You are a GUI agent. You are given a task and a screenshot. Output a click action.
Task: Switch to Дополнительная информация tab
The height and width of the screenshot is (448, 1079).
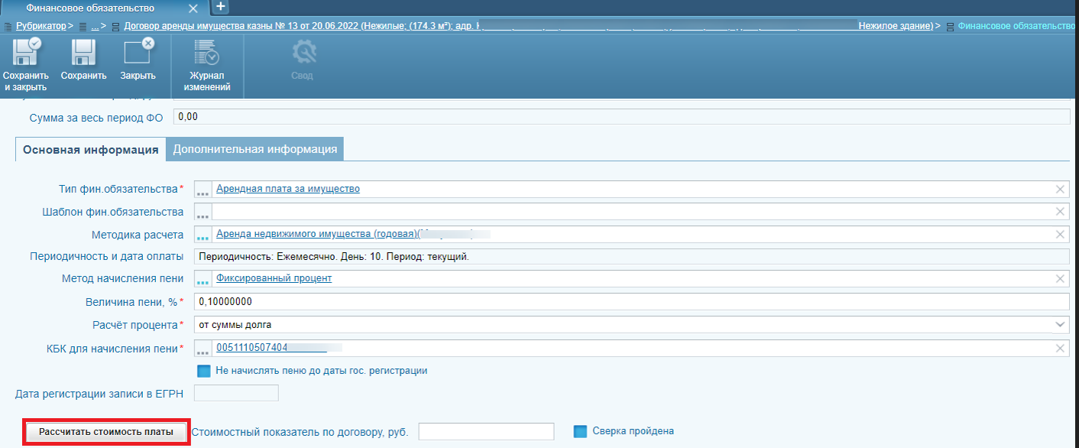[x=255, y=149]
